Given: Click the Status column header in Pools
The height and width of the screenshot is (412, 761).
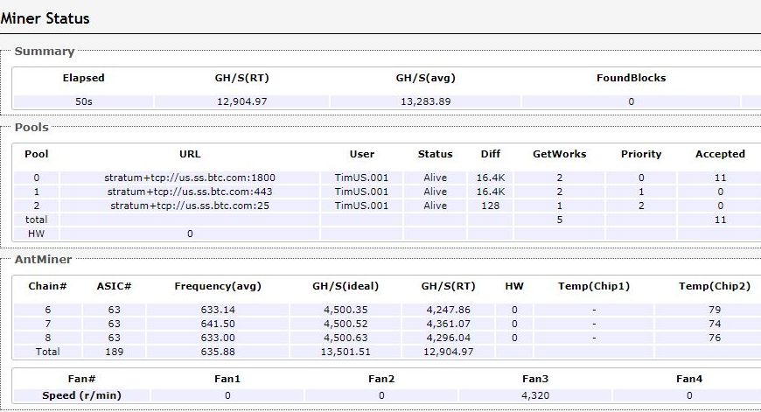Looking at the screenshot, I should click(435, 154).
